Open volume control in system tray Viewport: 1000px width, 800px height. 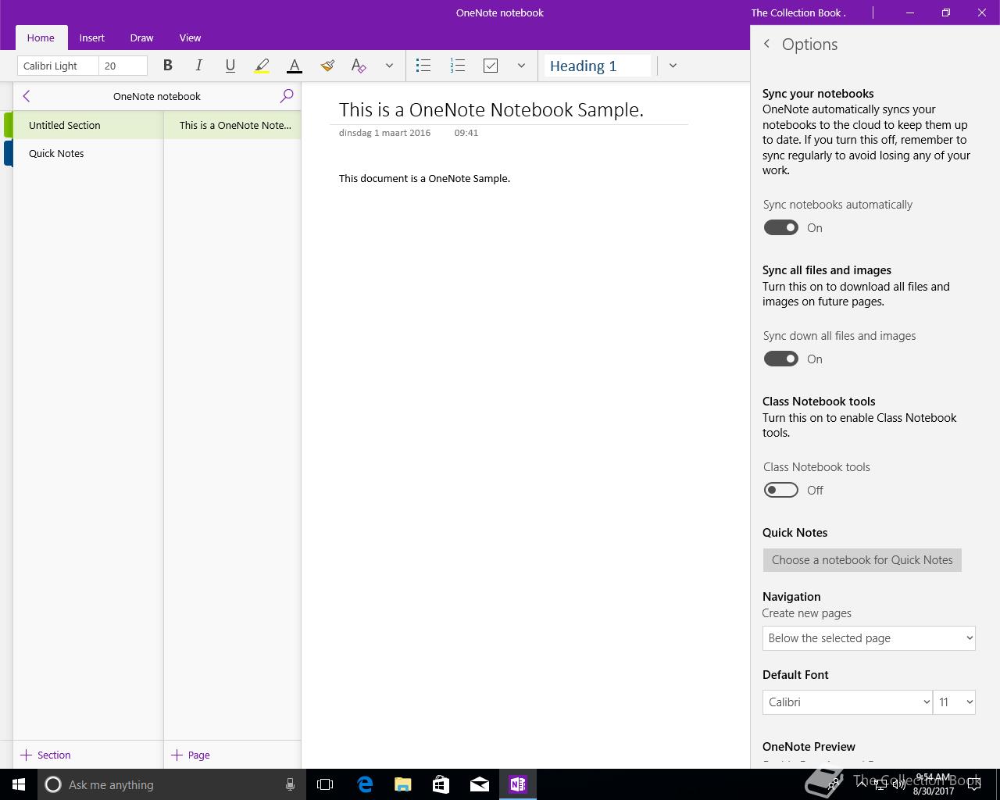point(898,784)
